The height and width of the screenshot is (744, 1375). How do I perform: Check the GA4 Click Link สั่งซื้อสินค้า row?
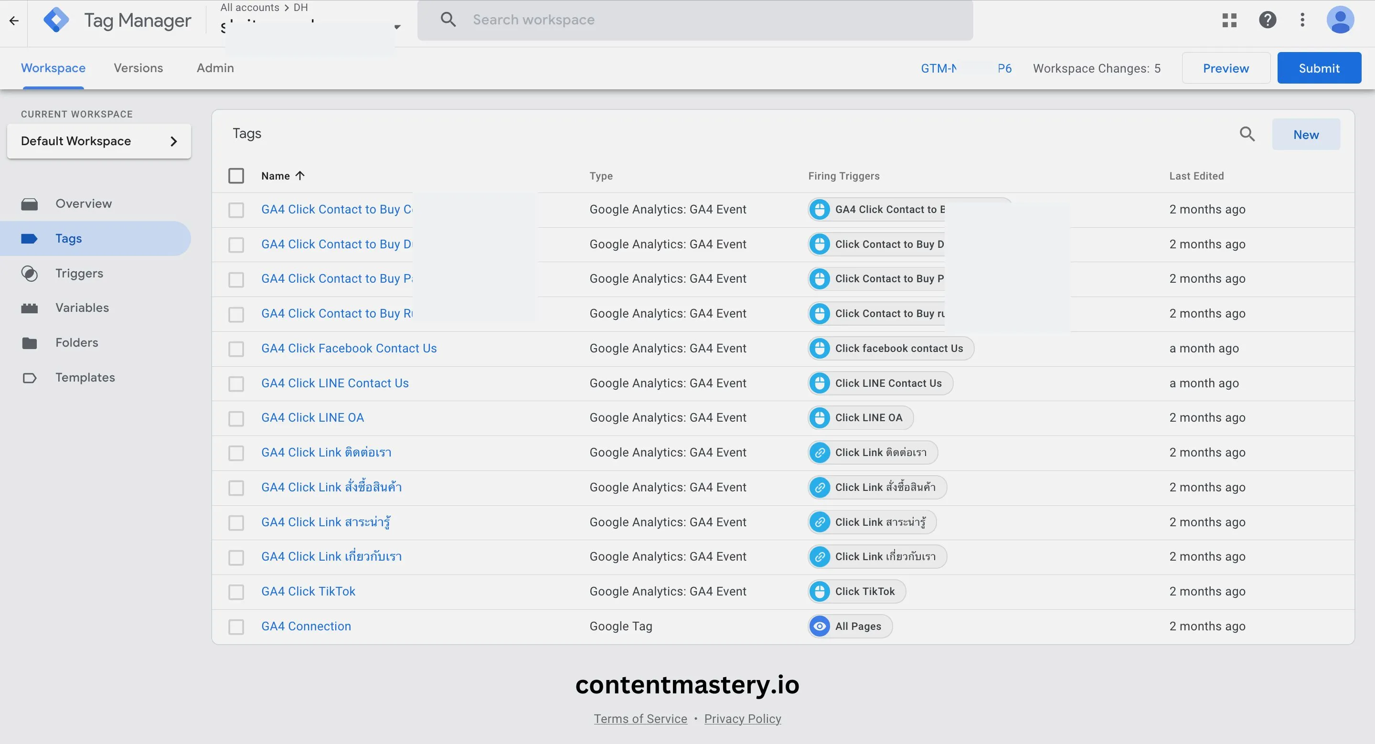point(236,488)
